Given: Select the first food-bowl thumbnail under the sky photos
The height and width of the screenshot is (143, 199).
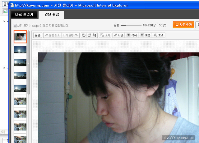Looking at the screenshot, I should [20, 101].
